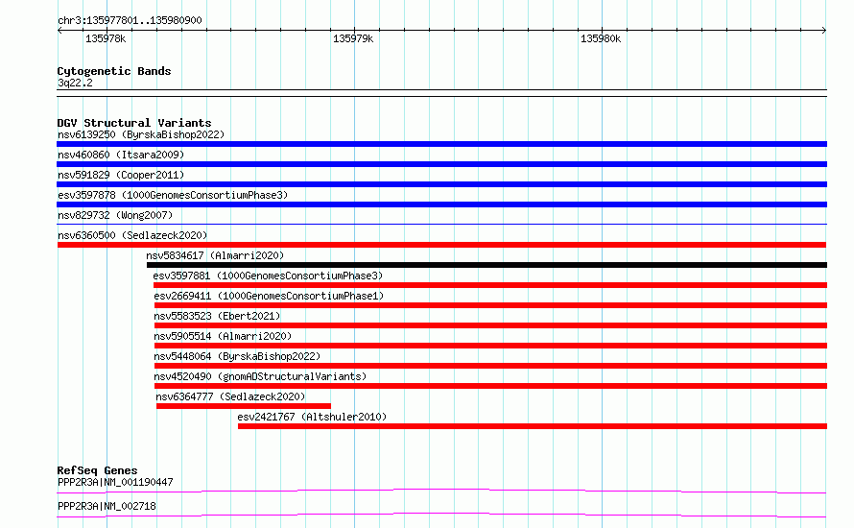Click the Cytogenetic Bands track heading

[114, 71]
